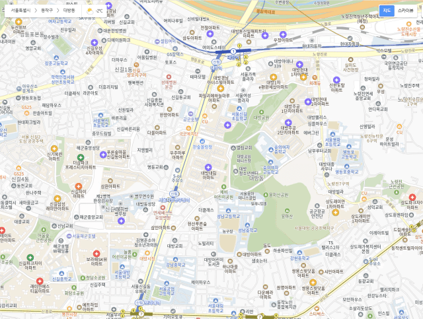Click the 신길1동 district label
The height and width of the screenshot is (319, 423).
(123, 69)
